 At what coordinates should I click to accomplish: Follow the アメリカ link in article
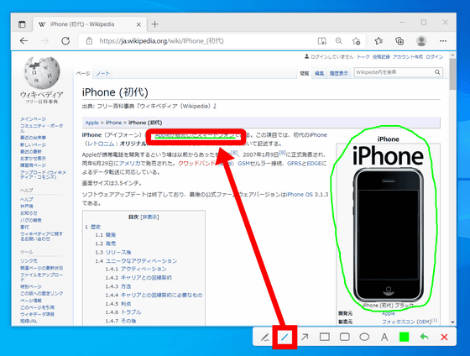(x=129, y=164)
